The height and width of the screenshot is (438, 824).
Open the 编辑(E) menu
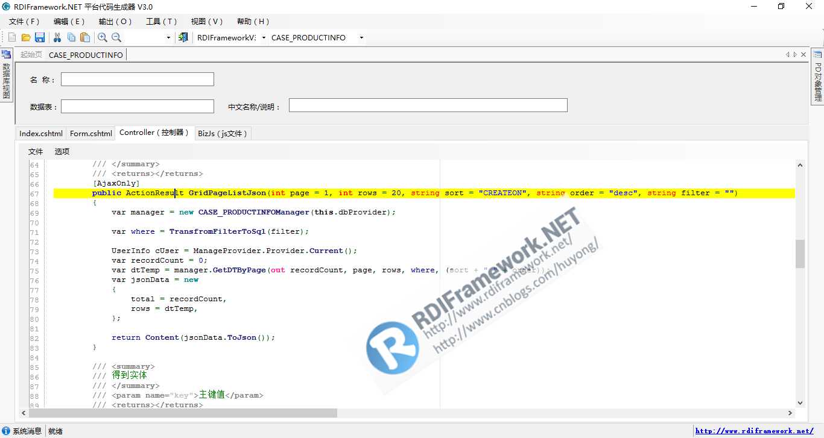(x=69, y=21)
